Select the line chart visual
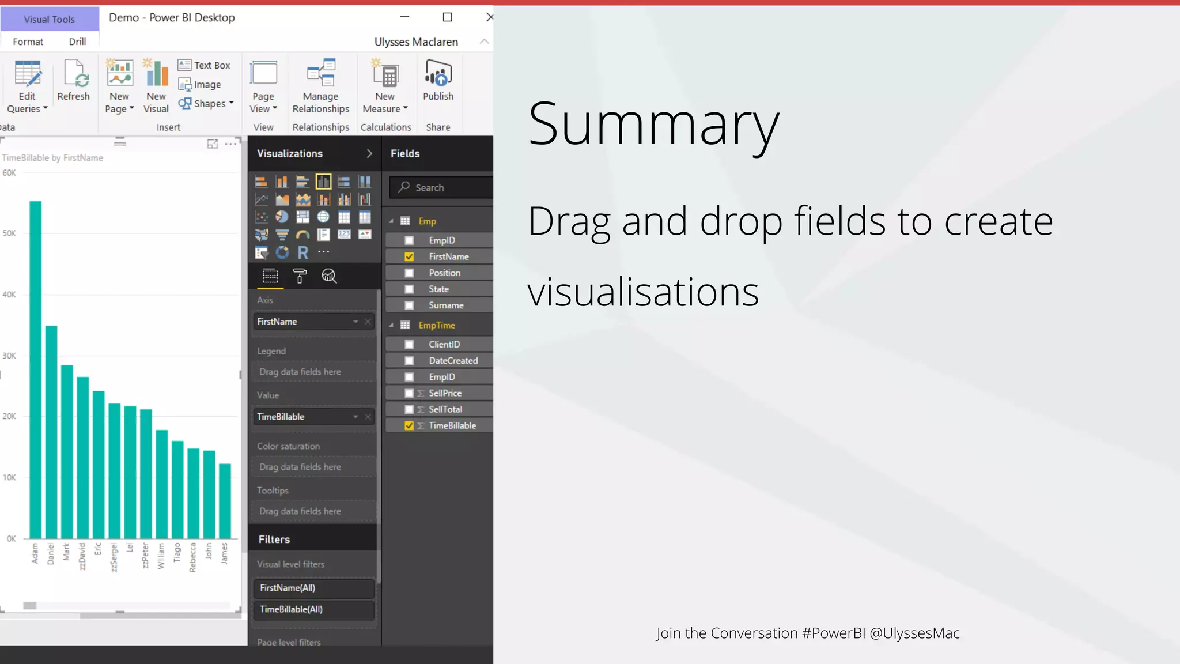This screenshot has width=1180, height=664. (261, 199)
